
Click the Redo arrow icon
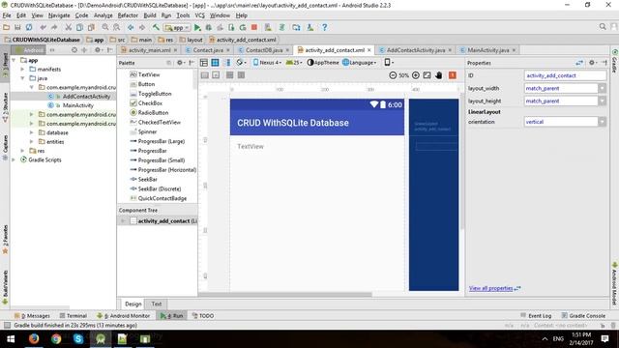pos(54,27)
